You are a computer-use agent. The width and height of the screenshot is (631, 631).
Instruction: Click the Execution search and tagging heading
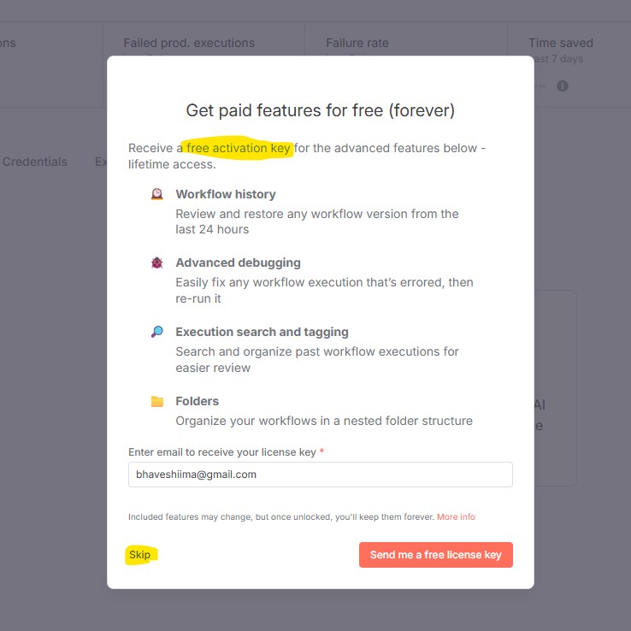[x=262, y=332]
